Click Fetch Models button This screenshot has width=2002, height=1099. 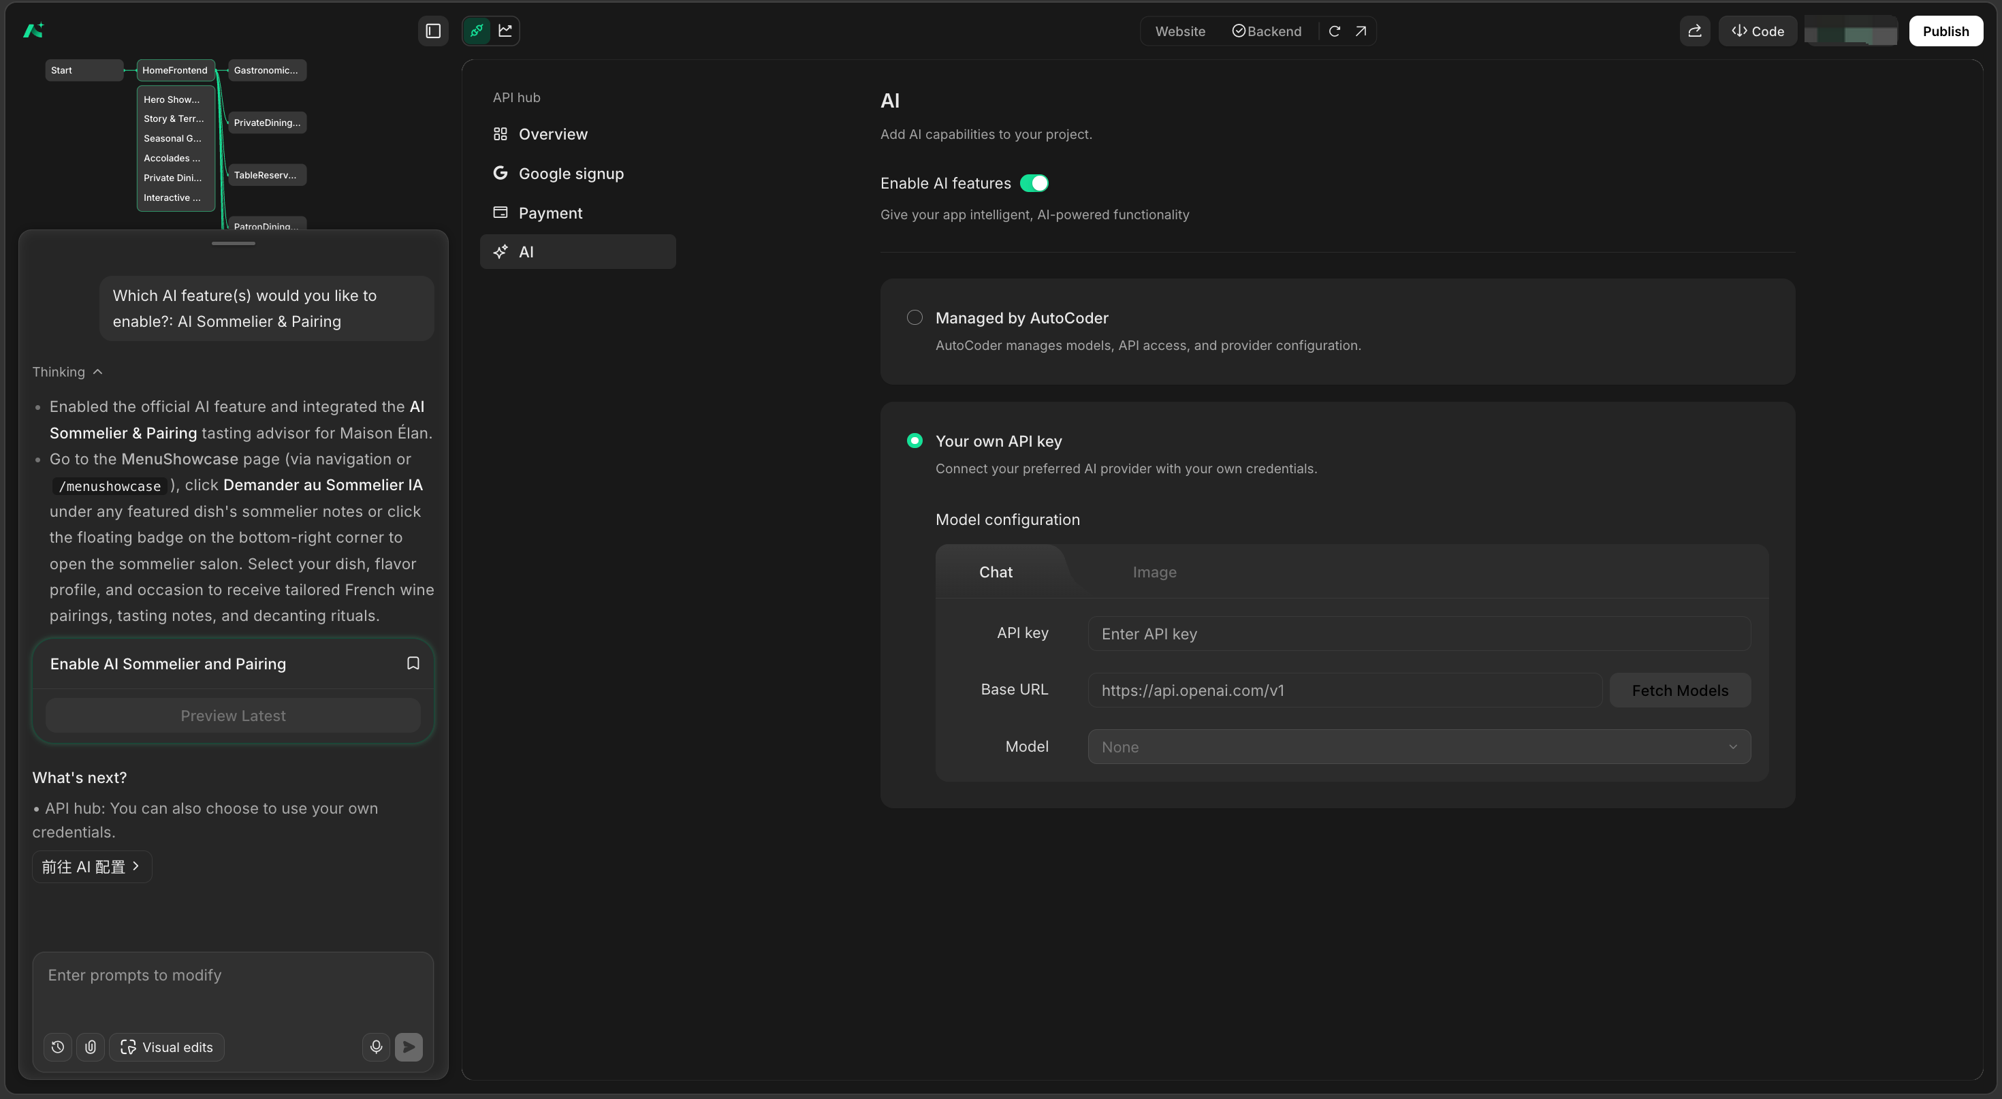tap(1679, 690)
